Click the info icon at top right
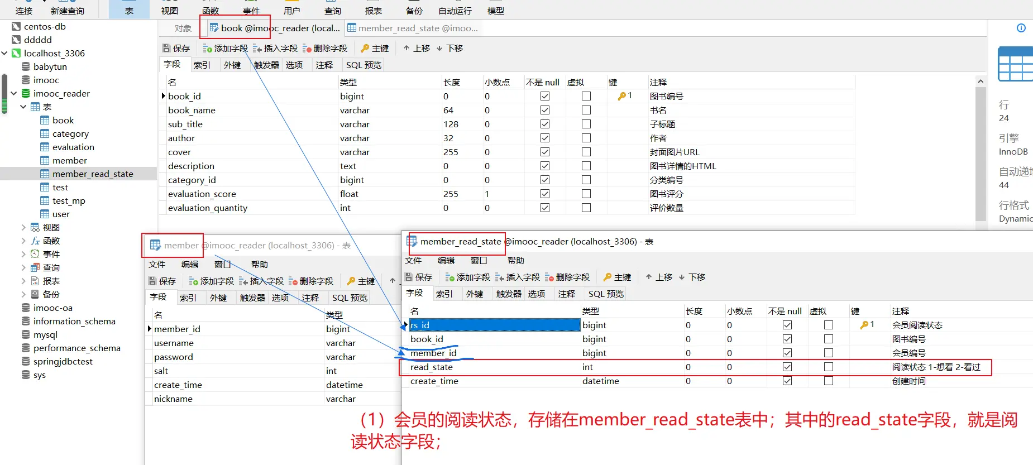The width and height of the screenshot is (1033, 465). (1021, 28)
